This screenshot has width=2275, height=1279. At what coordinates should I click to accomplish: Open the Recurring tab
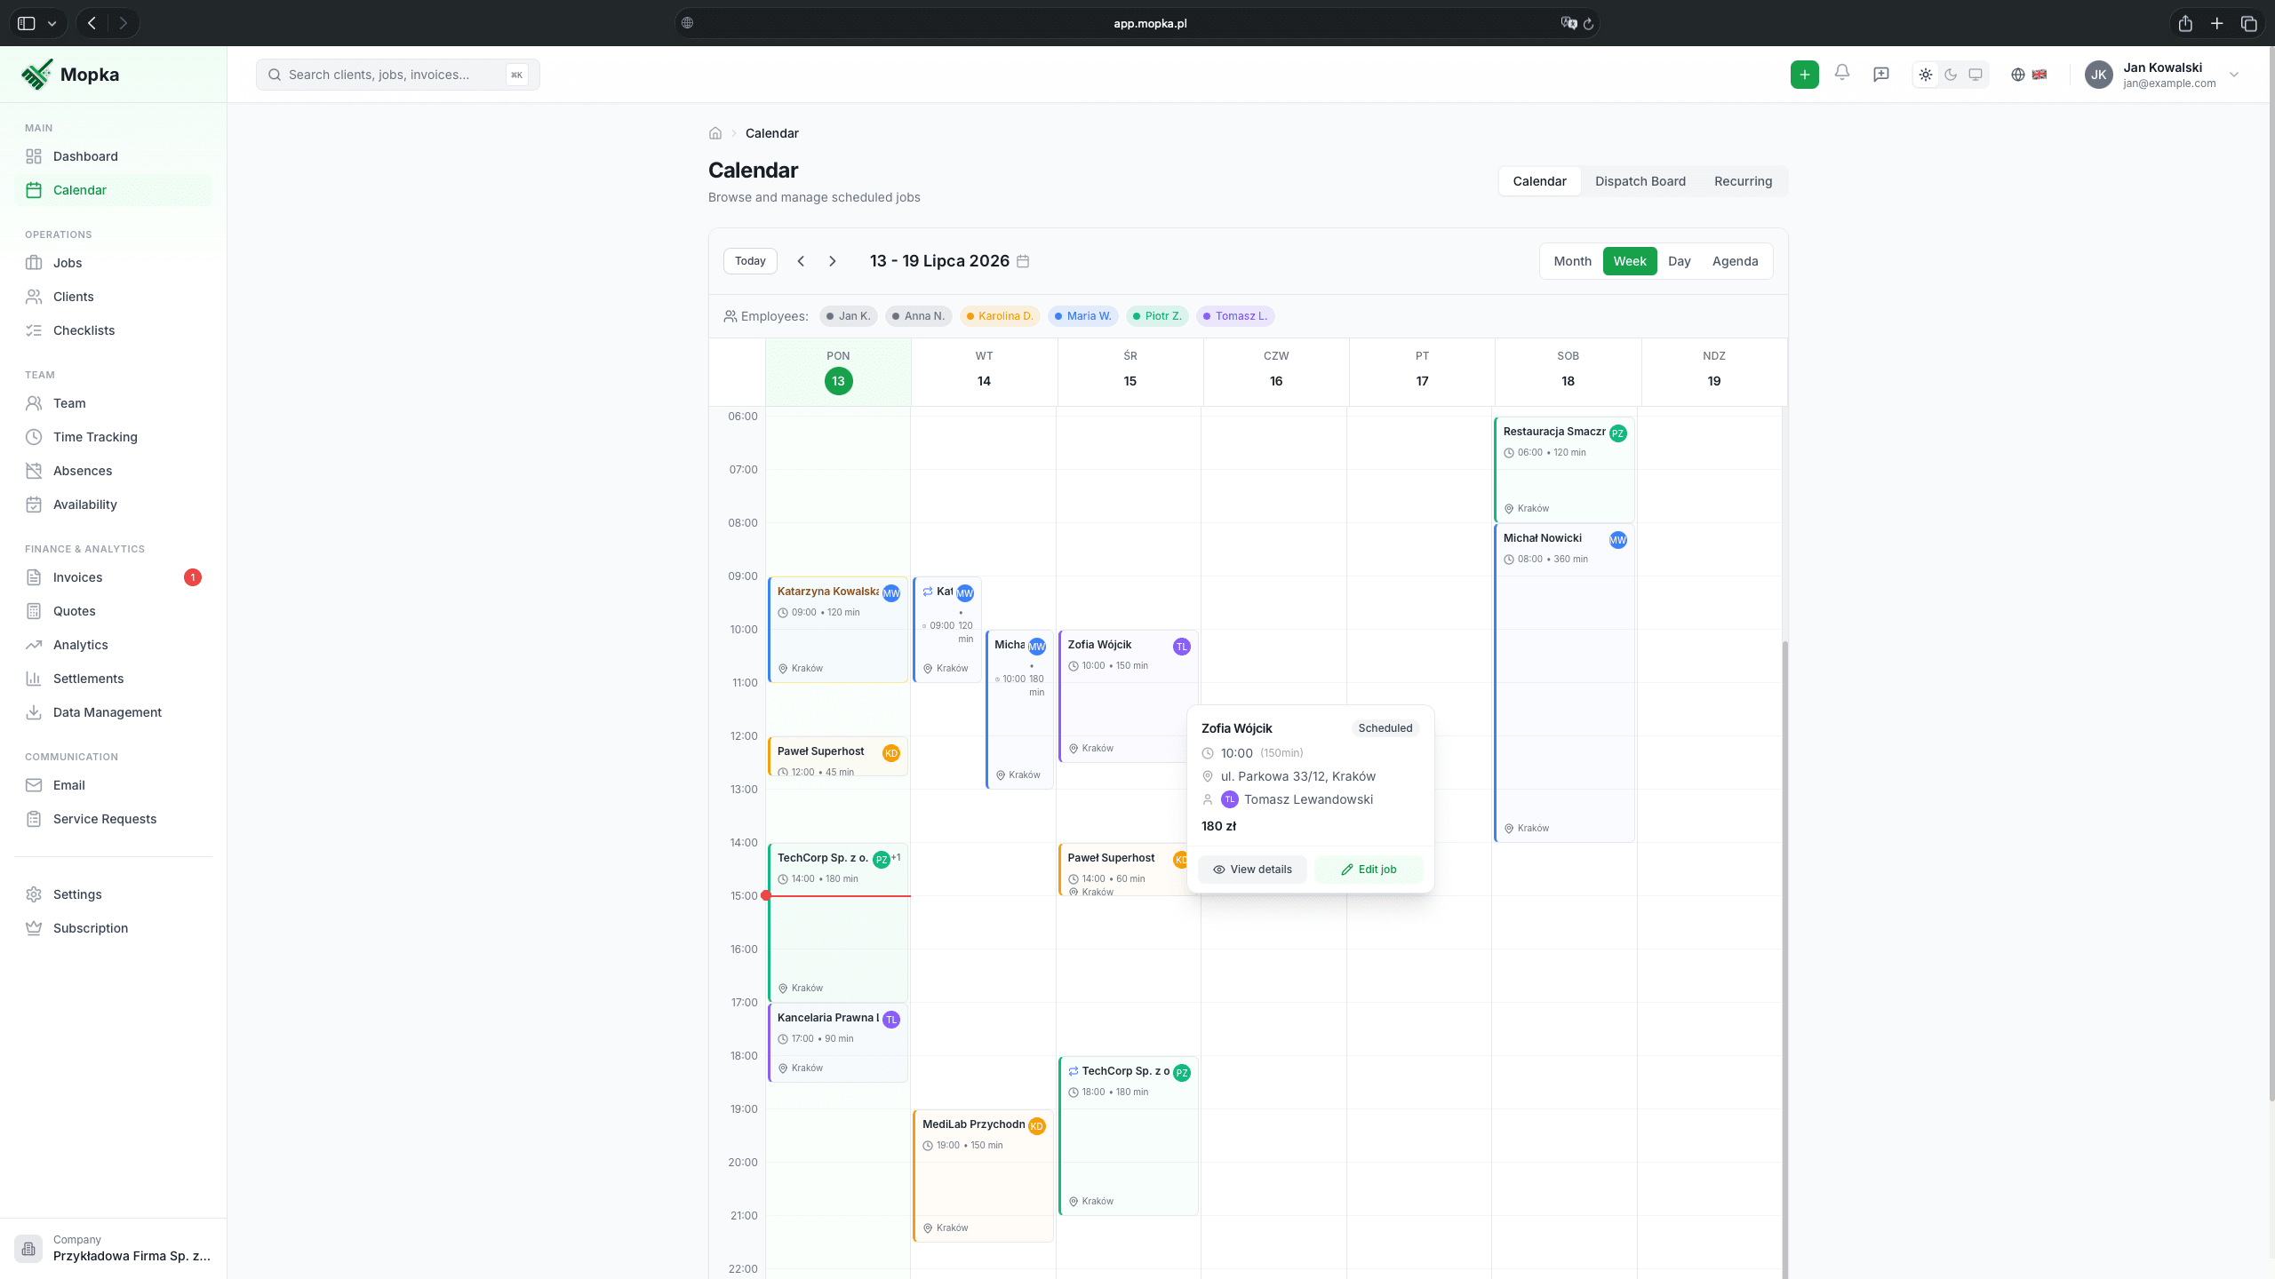click(1743, 181)
